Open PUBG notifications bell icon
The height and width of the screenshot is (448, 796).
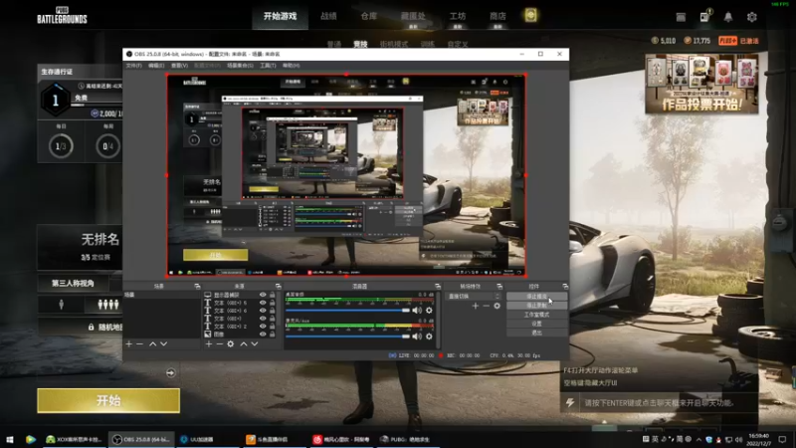coord(728,17)
